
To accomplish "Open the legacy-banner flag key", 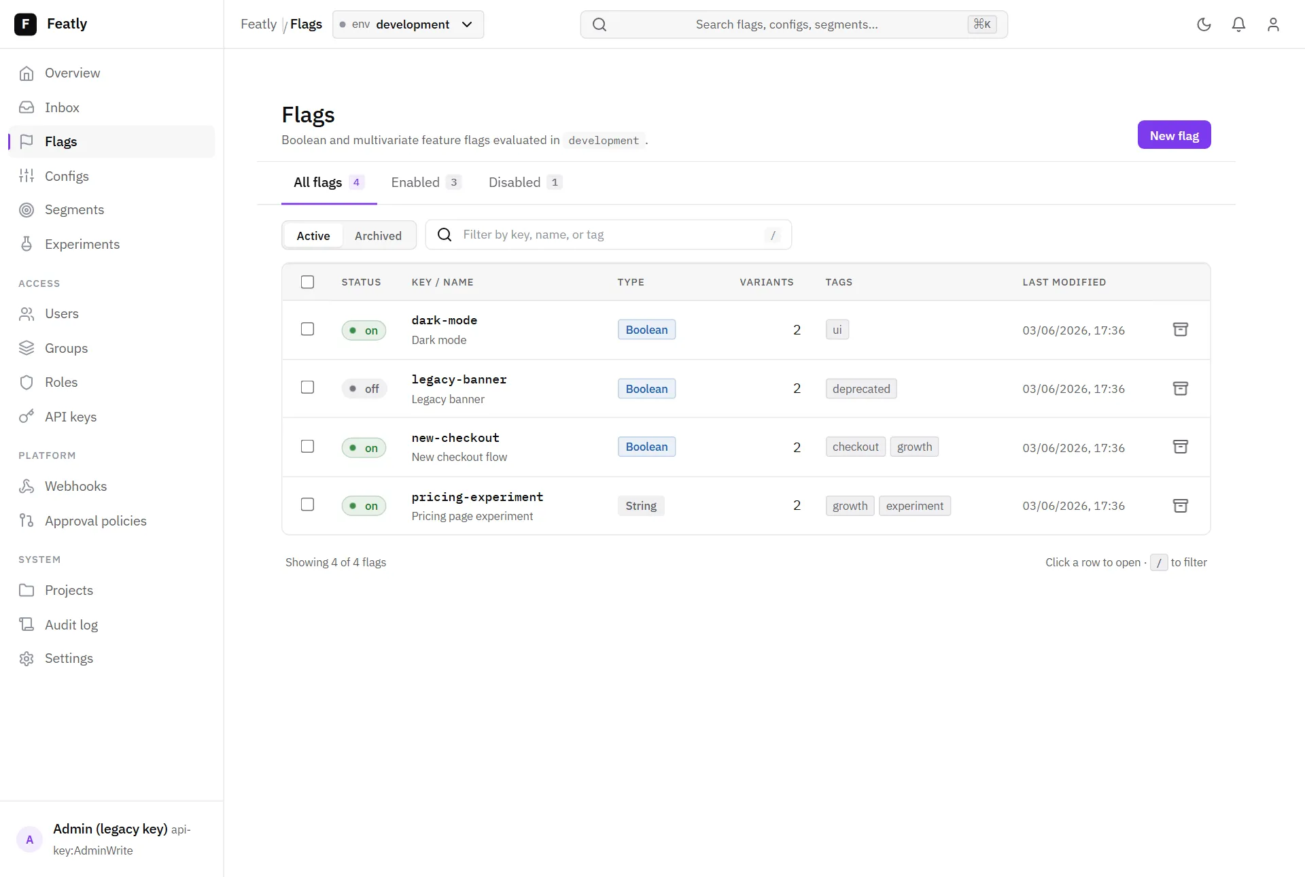I will (459, 379).
